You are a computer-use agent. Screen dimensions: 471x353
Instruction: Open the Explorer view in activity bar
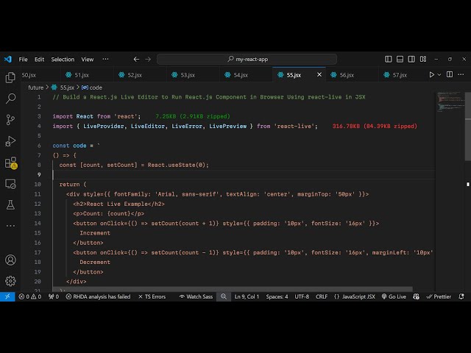point(10,77)
